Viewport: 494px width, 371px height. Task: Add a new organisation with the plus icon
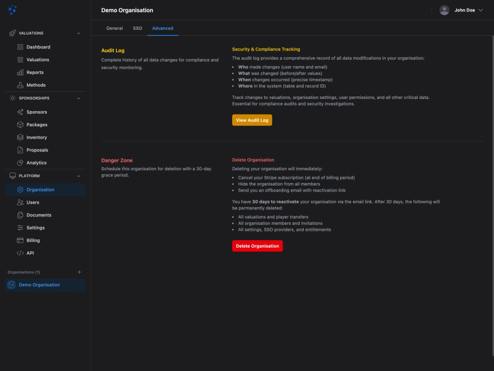point(80,272)
